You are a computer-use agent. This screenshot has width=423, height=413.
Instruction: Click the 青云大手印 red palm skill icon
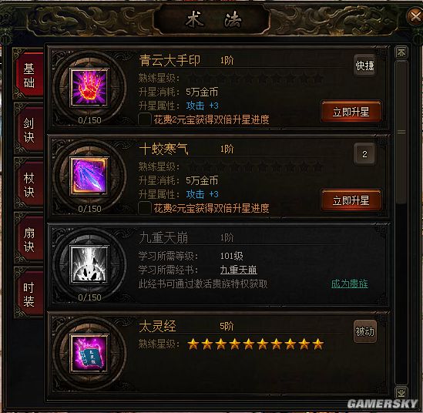click(x=89, y=88)
